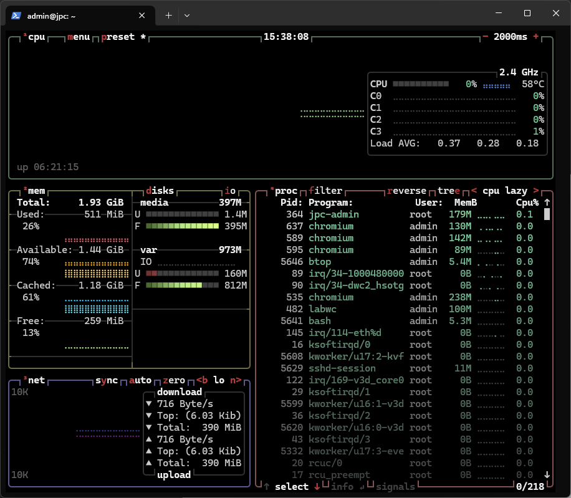Close the admin@jpc terminal tab

point(143,15)
